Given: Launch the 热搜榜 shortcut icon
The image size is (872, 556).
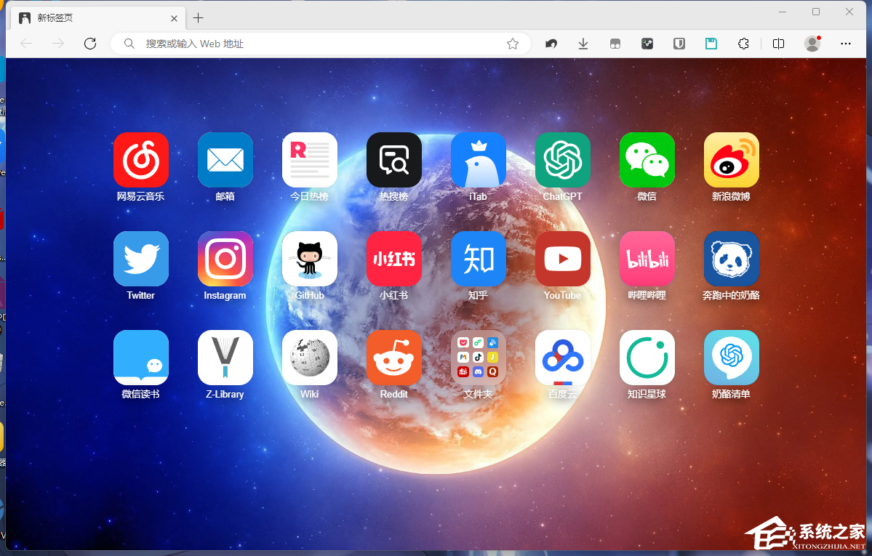Looking at the screenshot, I should pos(393,160).
